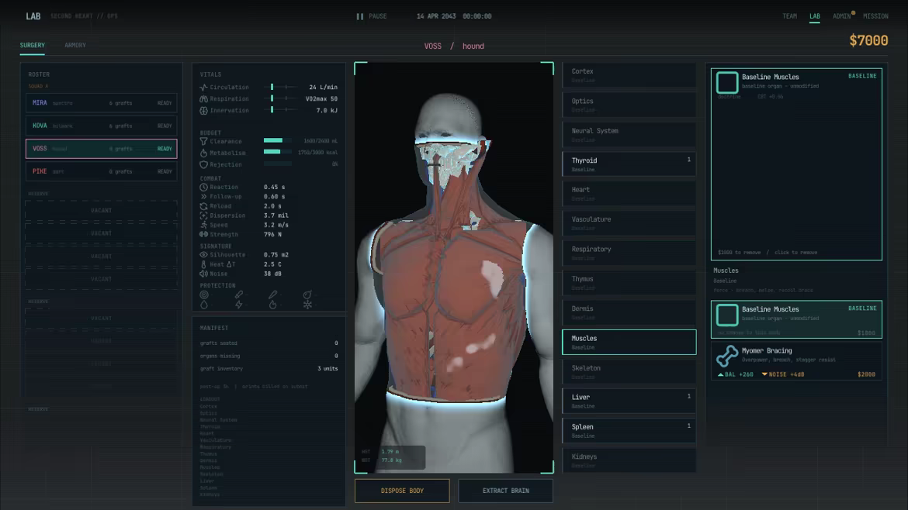Click the lightning bolt protection icon
Image resolution: width=908 pixels, height=510 pixels.
point(238,304)
